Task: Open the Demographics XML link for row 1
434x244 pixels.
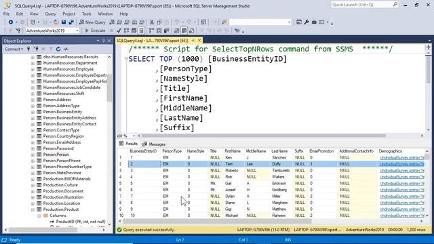Action: pos(401,158)
